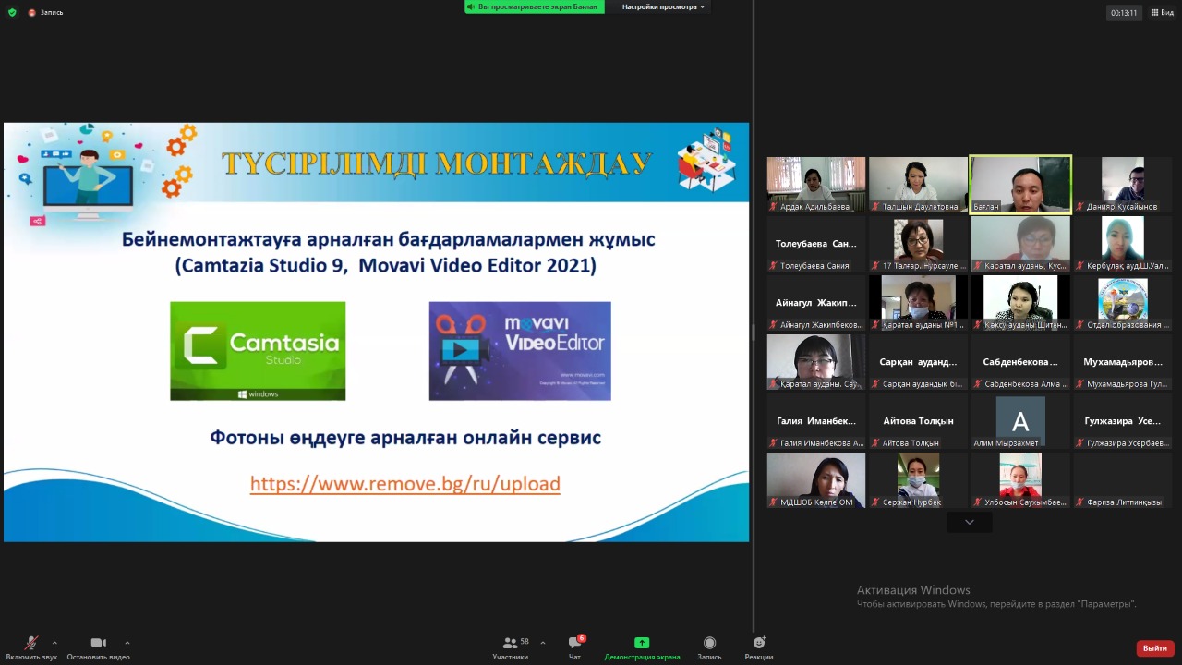Select Гулжазира Усербаева participant tile

(1122, 421)
